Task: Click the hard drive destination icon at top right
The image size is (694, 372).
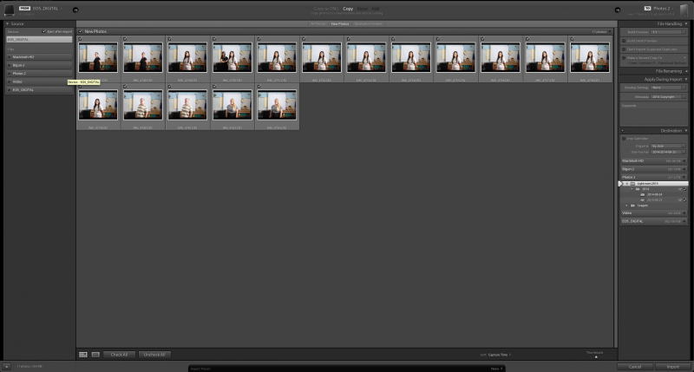Action: tap(684, 8)
